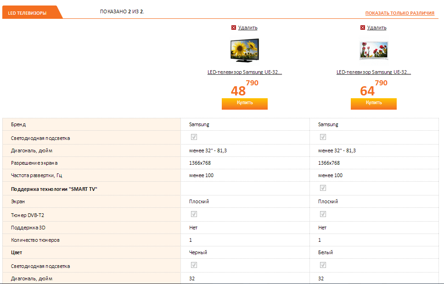Image resolution: width=444 pixels, height=284 pixels.
Task: Click Удалить link for white Samsung TV
Action: 377,28
